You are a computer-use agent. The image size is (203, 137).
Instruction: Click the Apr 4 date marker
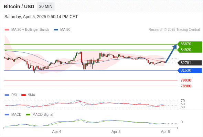pyautogui.click(x=56, y=132)
